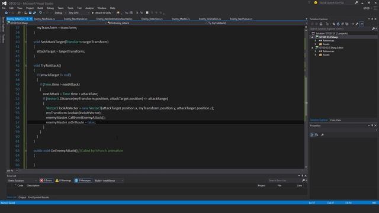Select GTGD S3.CSharp.Editor project in Solution Explorer

[x=331, y=48]
